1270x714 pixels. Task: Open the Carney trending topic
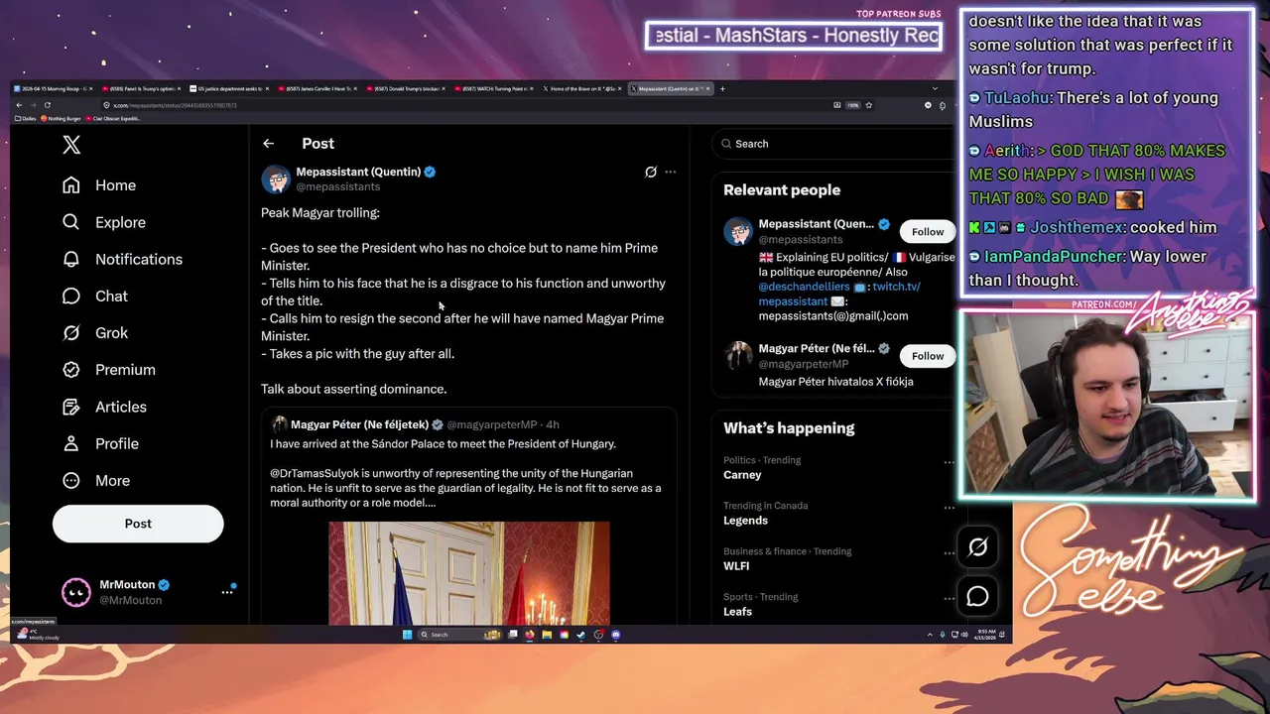click(x=742, y=475)
